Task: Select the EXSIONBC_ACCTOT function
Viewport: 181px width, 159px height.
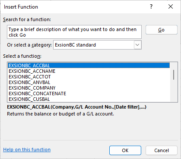Action: 89,77
